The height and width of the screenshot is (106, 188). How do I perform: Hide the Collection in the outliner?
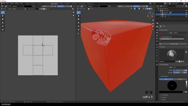tap(186, 11)
